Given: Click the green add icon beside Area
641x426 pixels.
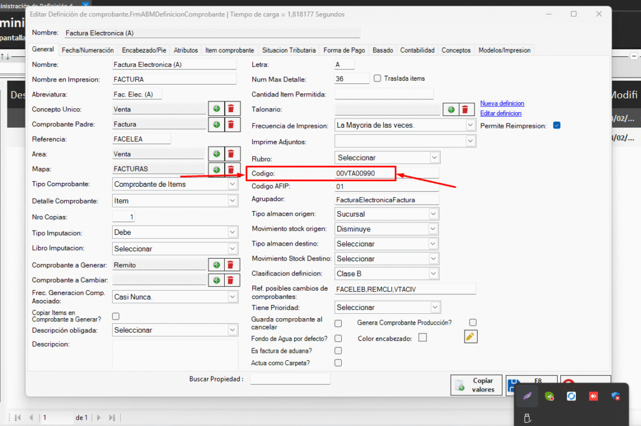Looking at the screenshot, I should click(217, 154).
